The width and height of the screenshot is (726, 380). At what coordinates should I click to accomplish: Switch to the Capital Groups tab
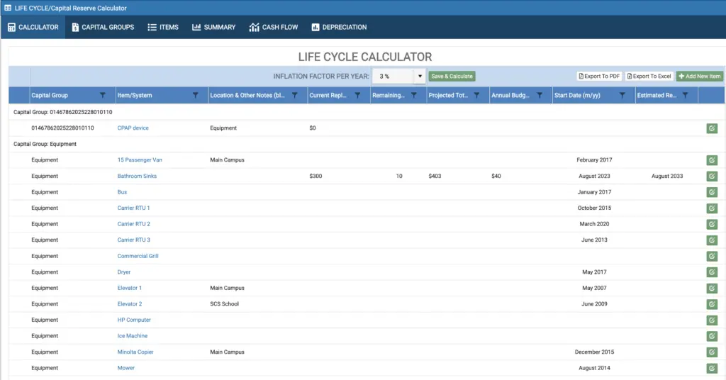pyautogui.click(x=103, y=27)
